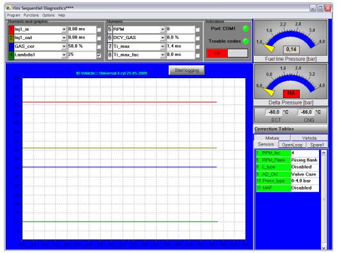Tick the checkbox for Ti_max_fac row
Viewport: 337px width, 253px height.
point(198,55)
